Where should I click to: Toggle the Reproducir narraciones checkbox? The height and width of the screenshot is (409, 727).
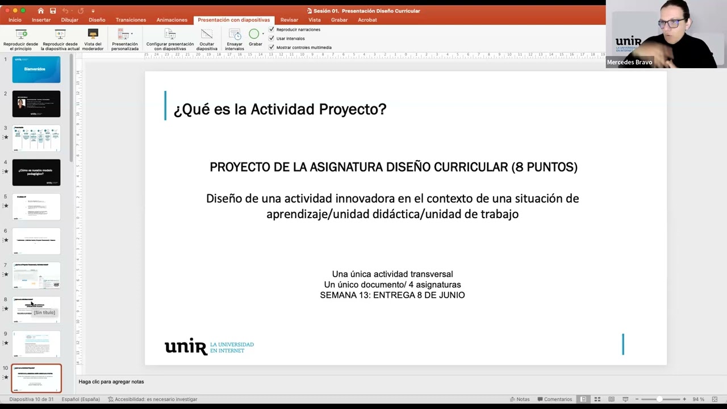point(271,30)
